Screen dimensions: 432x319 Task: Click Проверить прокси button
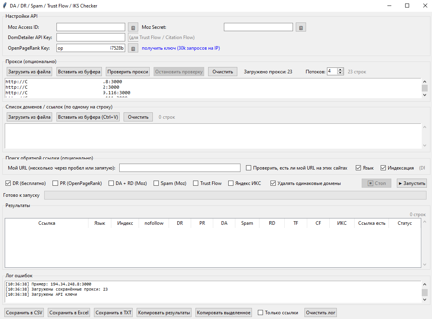pos(128,72)
